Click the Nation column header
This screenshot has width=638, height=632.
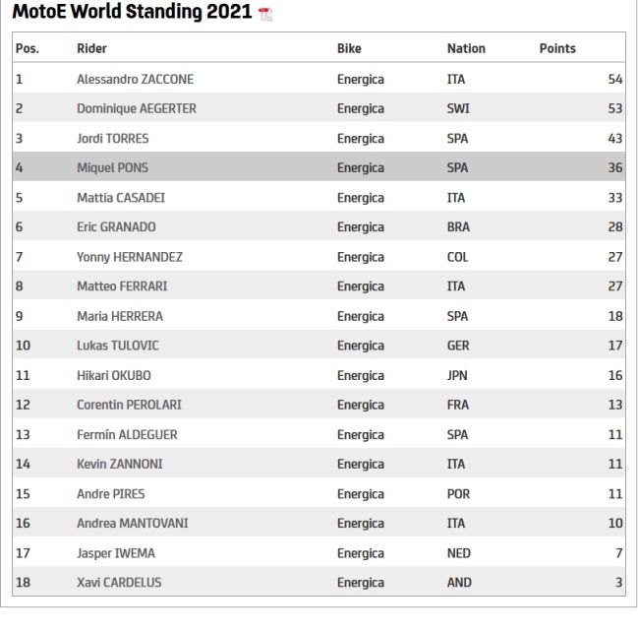pyautogui.click(x=466, y=48)
